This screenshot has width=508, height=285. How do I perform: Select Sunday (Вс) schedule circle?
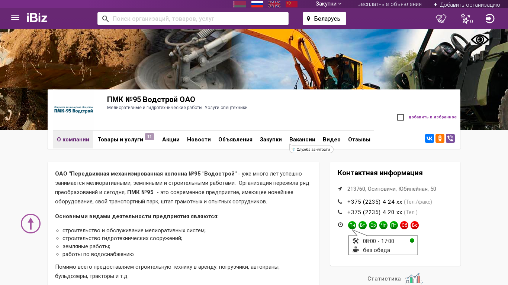click(x=415, y=225)
